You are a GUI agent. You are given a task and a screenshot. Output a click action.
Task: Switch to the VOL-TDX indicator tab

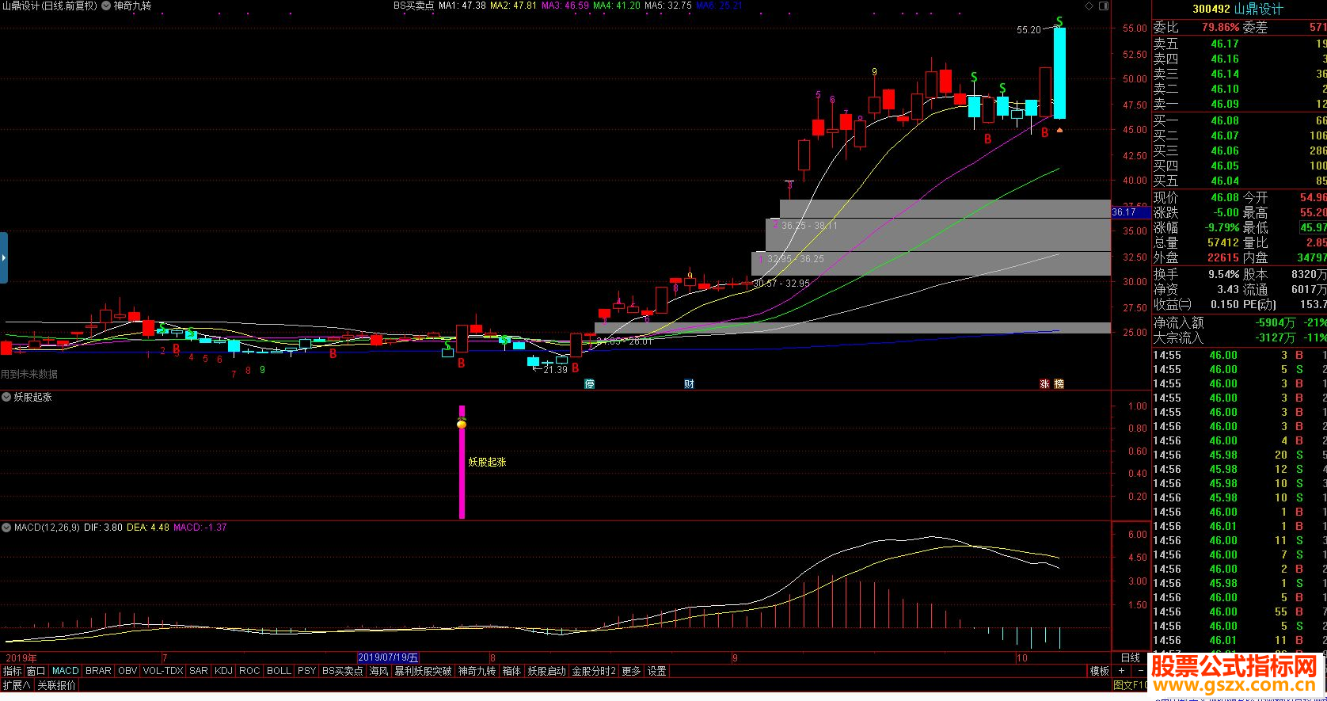[x=163, y=671]
